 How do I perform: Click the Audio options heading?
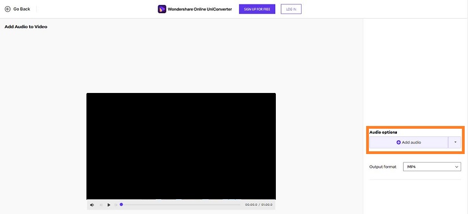tap(383, 132)
